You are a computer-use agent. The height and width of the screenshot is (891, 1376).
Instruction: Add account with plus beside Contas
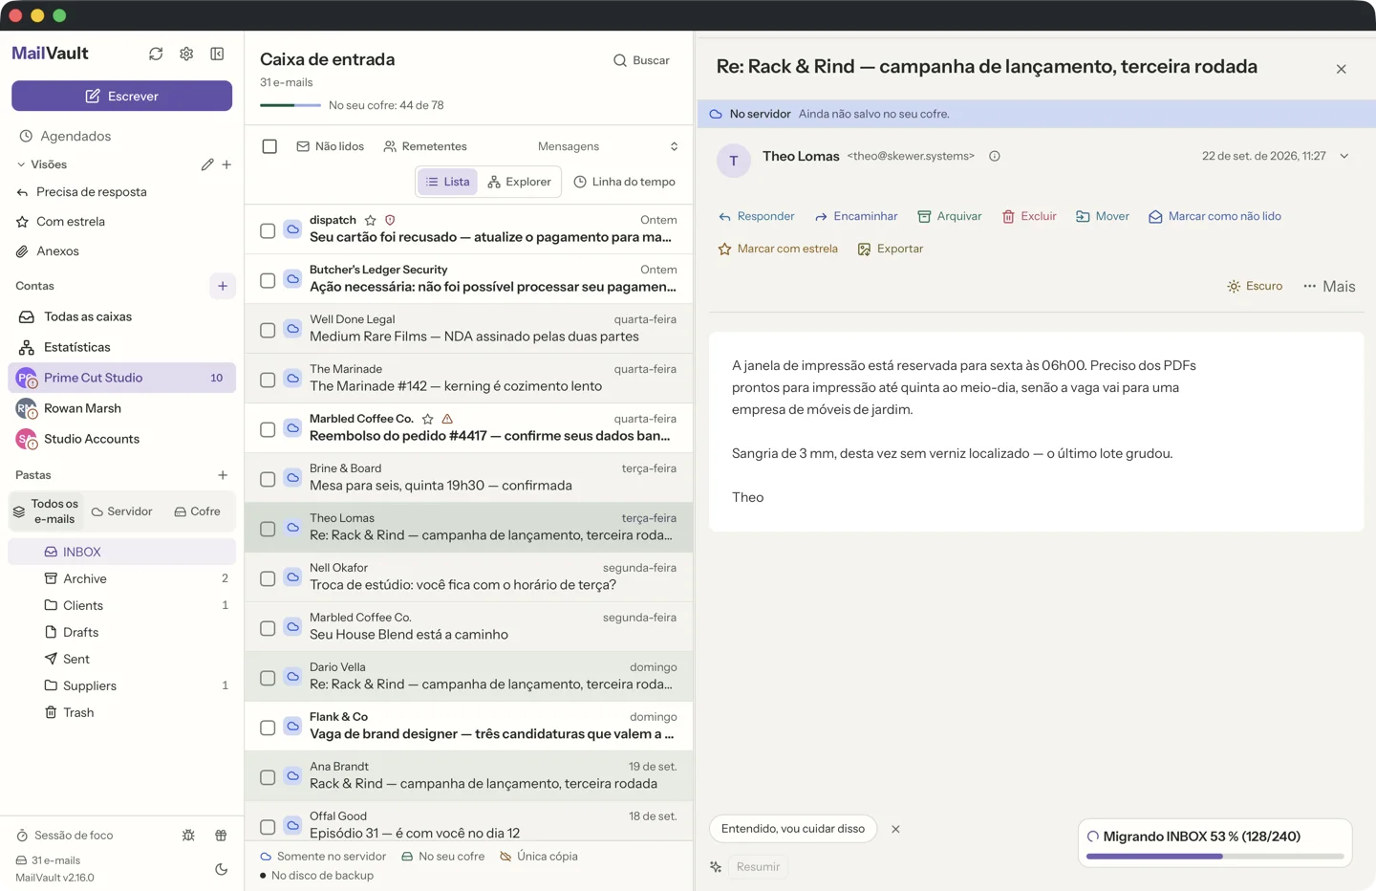click(223, 286)
